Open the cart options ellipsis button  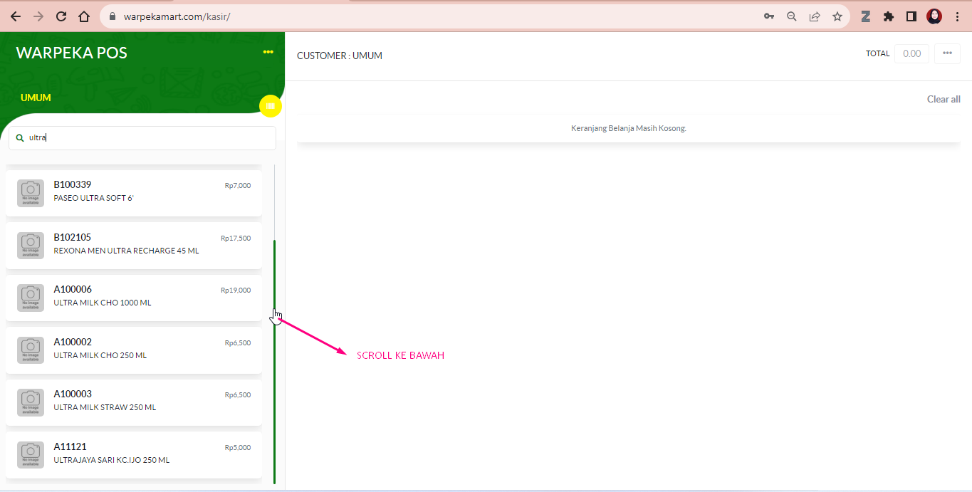pyautogui.click(x=947, y=53)
